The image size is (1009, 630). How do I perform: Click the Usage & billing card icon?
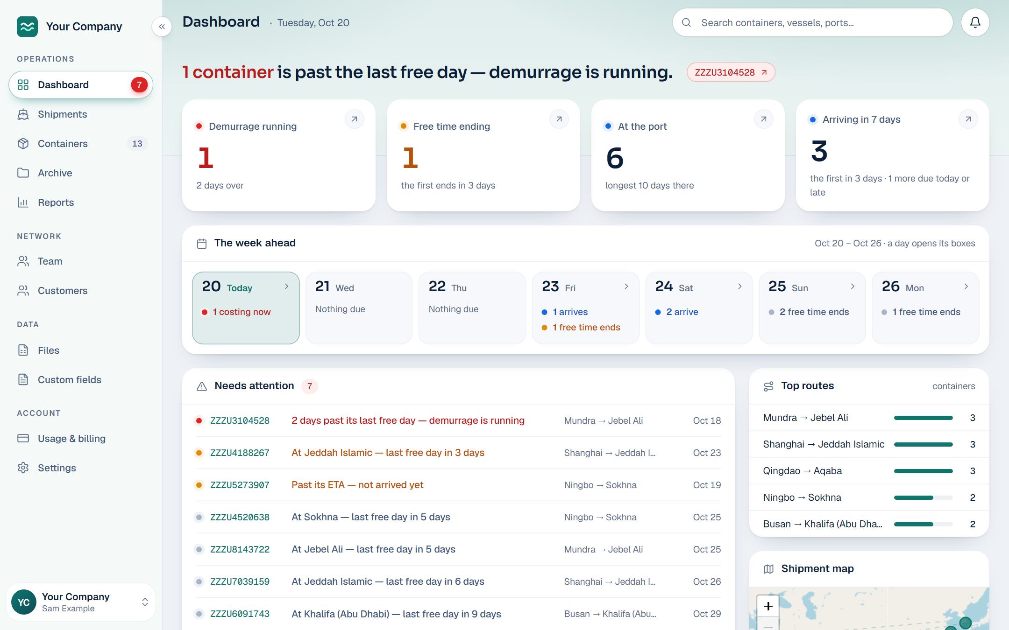pyautogui.click(x=23, y=439)
